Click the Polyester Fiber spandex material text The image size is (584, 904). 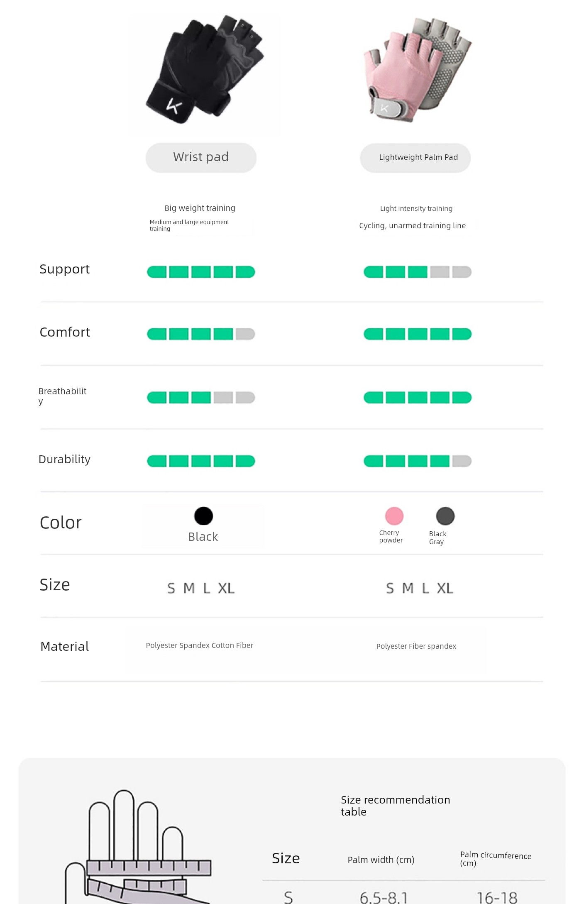tap(416, 646)
